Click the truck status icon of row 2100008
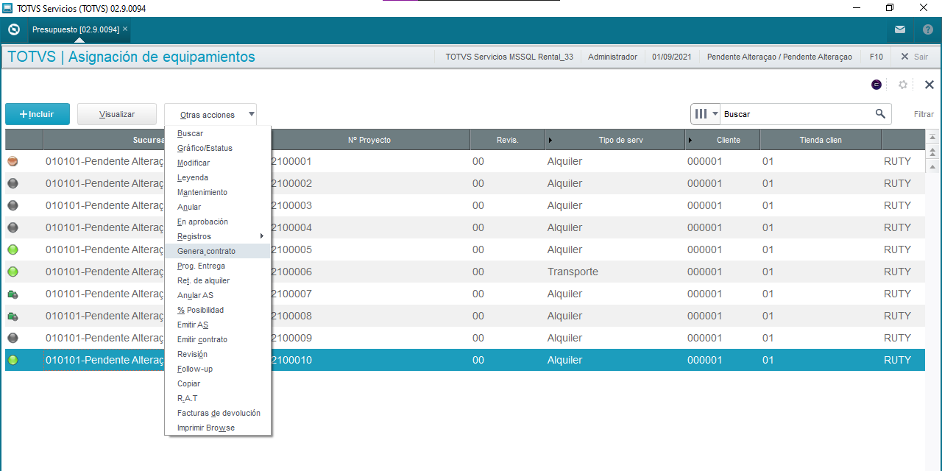The width and height of the screenshot is (942, 471). tap(13, 316)
